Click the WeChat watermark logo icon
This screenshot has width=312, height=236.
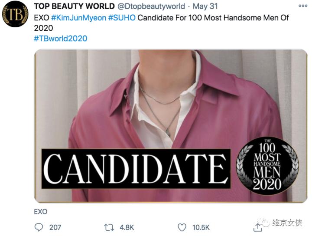pyautogui.click(x=264, y=223)
